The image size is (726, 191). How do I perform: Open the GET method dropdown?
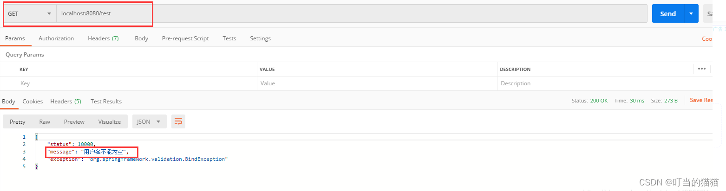point(29,14)
